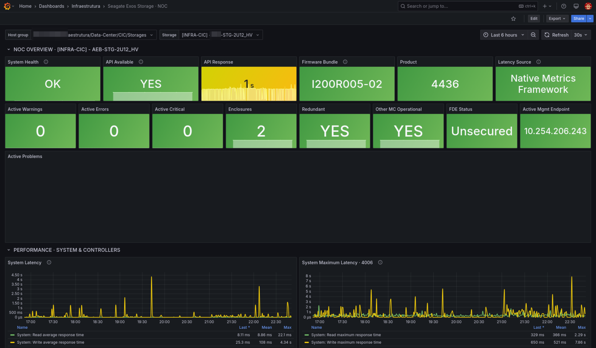596x348 pixels.
Task: Open the news monitor icon in header
Action: [576, 6]
